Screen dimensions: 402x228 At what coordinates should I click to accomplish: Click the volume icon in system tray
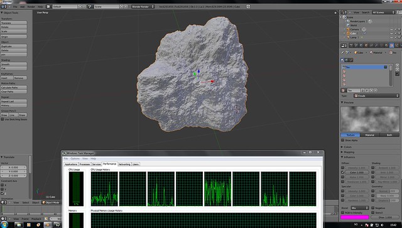pyautogui.click(x=383, y=225)
